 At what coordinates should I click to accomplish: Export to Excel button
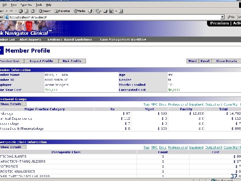click(x=205, y=61)
